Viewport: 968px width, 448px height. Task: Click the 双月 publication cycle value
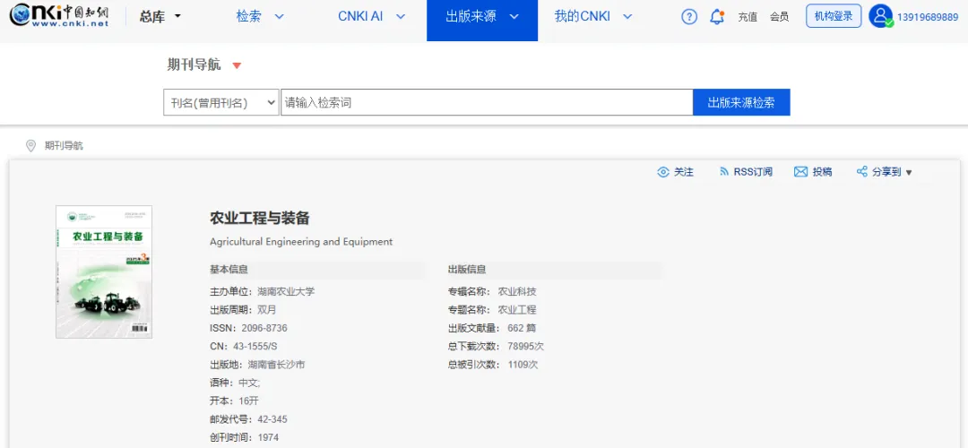tap(267, 310)
